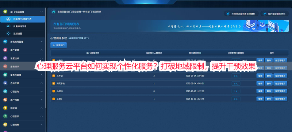Click the 当前部门人数统计 column header

point(154,53)
